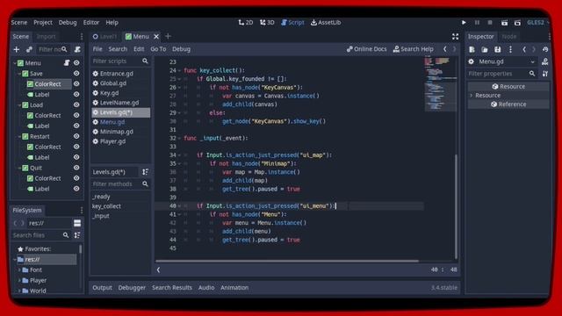This screenshot has width=562, height=316.
Task: Open the Project menu
Action: tap(43, 22)
